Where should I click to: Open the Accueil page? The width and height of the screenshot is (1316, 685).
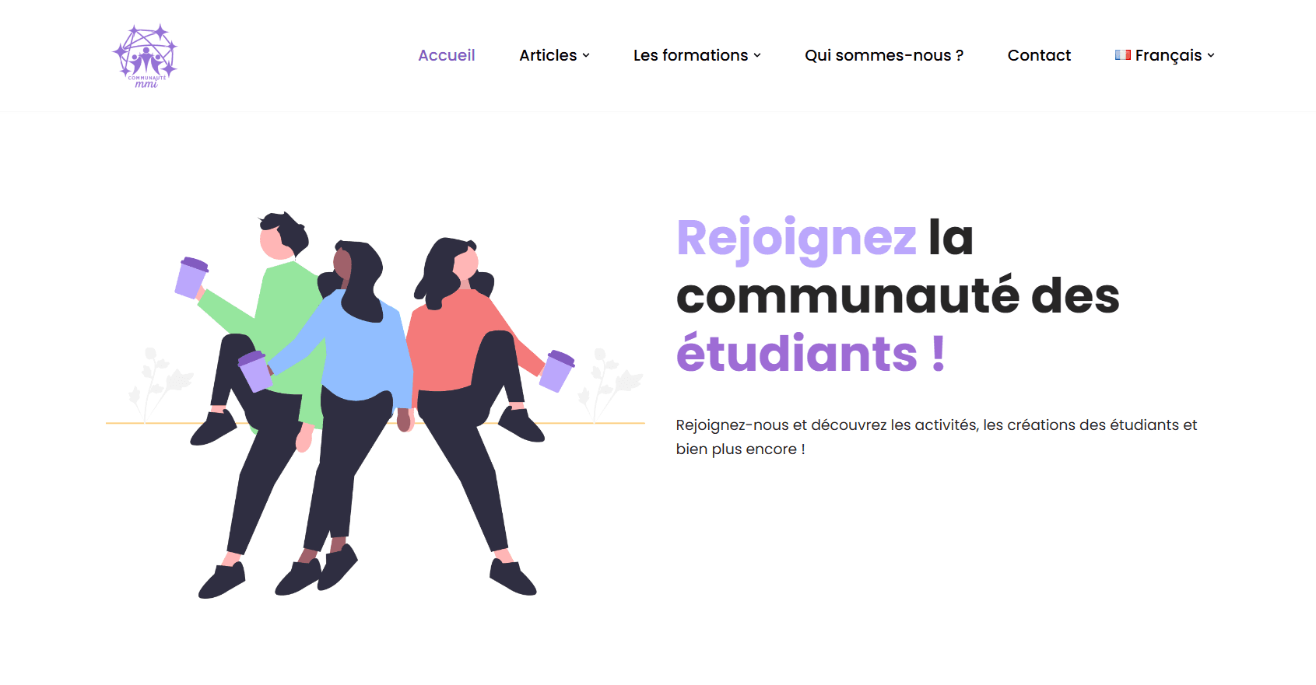(x=447, y=55)
